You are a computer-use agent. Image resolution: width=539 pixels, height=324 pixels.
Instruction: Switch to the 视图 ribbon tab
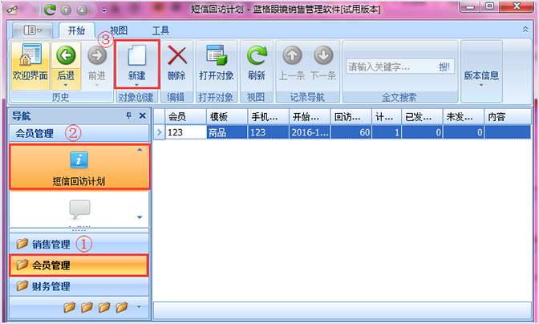pyautogui.click(x=119, y=30)
